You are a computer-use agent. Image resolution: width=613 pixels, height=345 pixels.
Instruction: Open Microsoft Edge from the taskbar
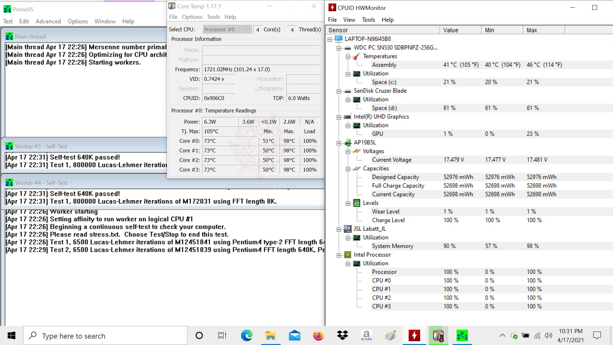point(246,335)
